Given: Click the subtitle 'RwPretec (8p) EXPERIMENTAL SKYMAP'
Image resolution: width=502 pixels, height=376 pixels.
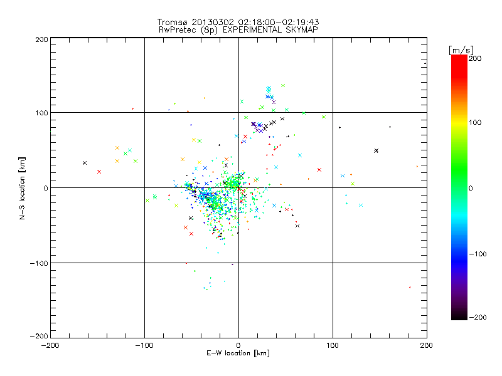Looking at the screenshot, I should (238, 30).
